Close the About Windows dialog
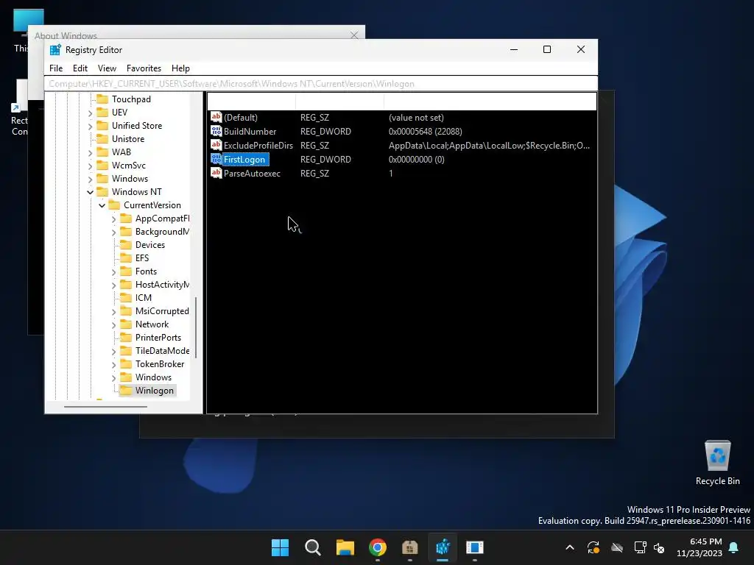 coord(354,35)
